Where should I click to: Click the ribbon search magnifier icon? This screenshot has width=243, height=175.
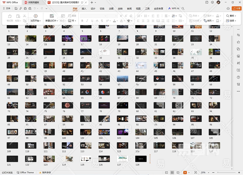[183, 9]
